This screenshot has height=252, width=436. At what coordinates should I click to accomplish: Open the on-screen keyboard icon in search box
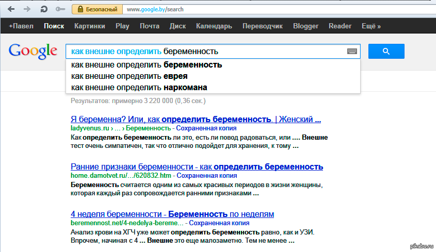352,52
